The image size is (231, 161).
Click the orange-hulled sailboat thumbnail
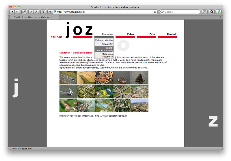click(122, 77)
